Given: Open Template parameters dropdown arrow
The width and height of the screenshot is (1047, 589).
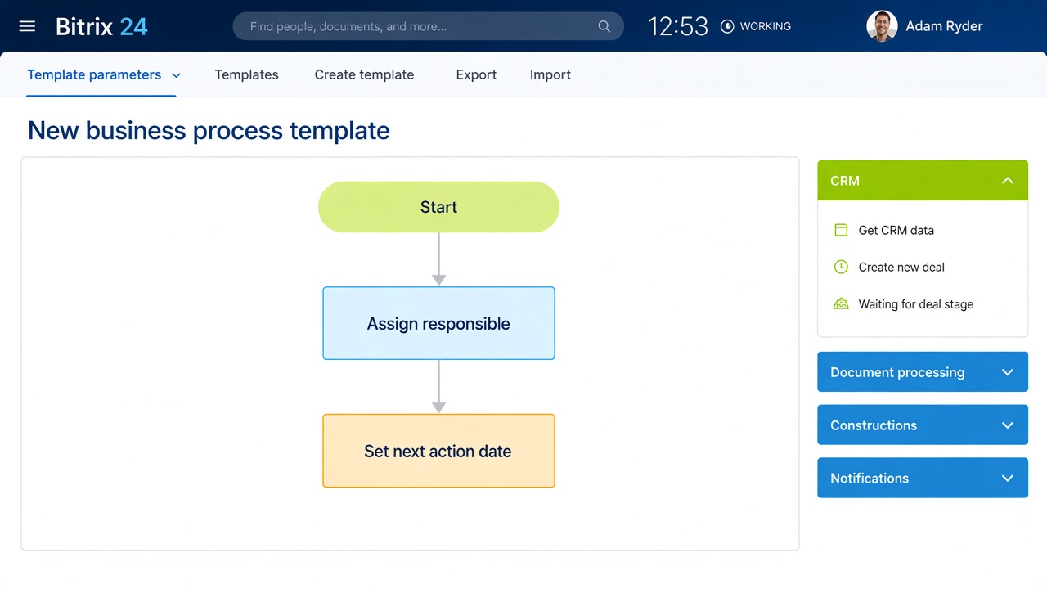Looking at the screenshot, I should 176,75.
